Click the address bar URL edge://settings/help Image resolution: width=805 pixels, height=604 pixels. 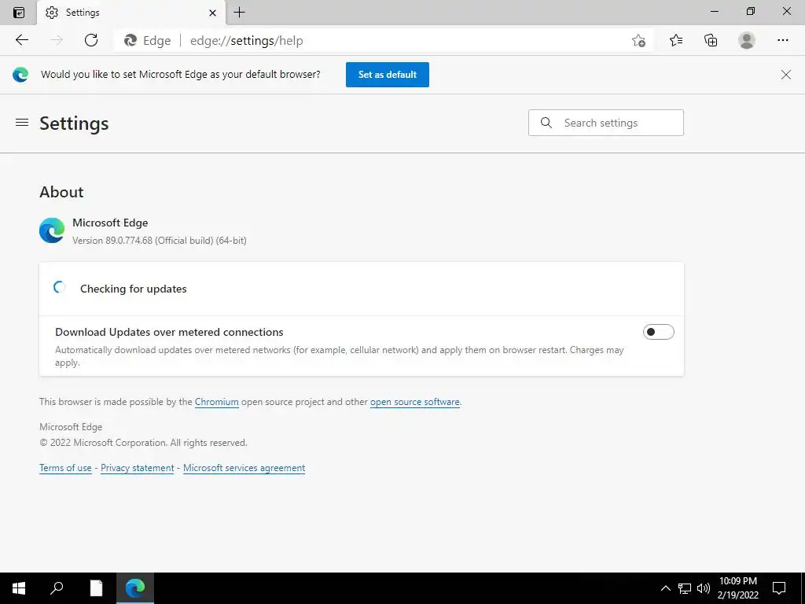pos(246,41)
